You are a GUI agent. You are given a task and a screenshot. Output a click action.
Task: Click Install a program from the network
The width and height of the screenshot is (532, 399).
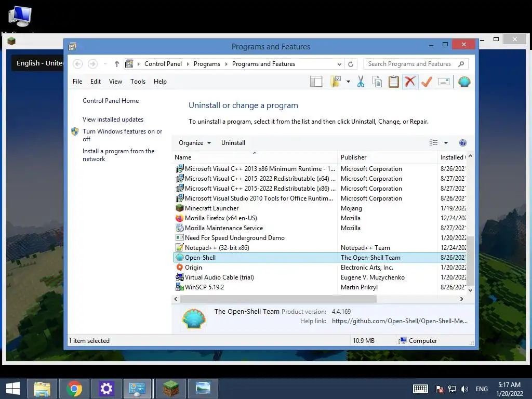(118, 155)
